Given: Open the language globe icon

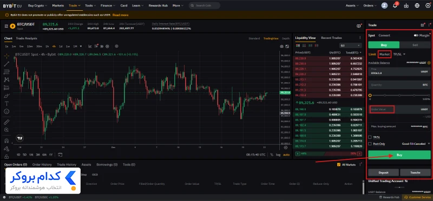Looking at the screenshot, I should 417,5.
